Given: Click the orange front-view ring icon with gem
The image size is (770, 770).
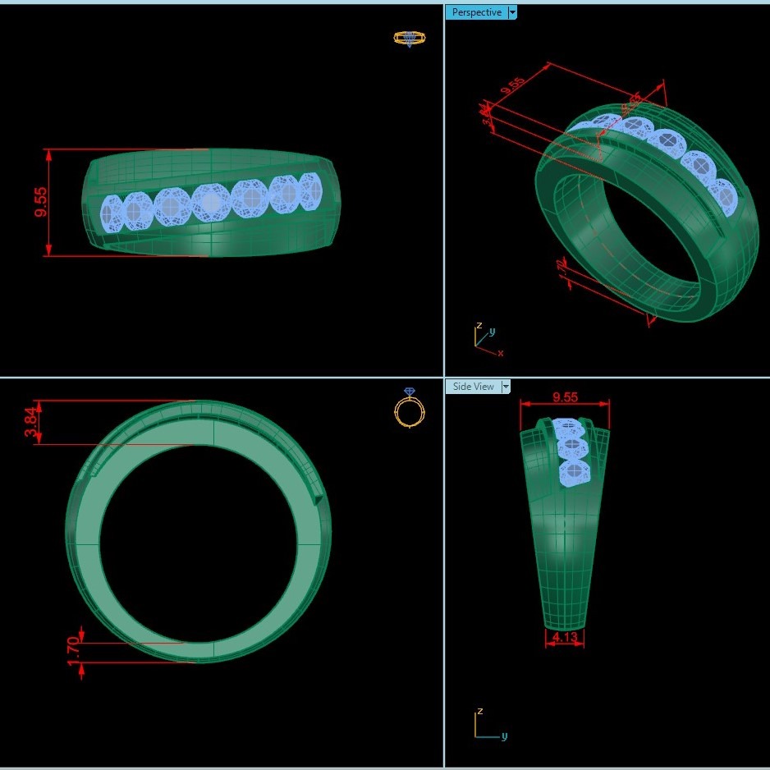Looking at the screenshot, I should click(410, 407).
